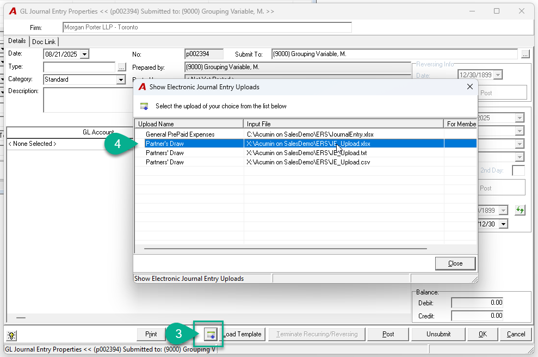Click the Type input field

pos(79,67)
